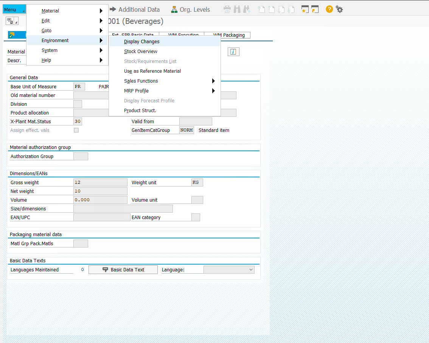The height and width of the screenshot is (343, 429).
Task: Select Product Struct. menu entry
Action: (x=140, y=111)
